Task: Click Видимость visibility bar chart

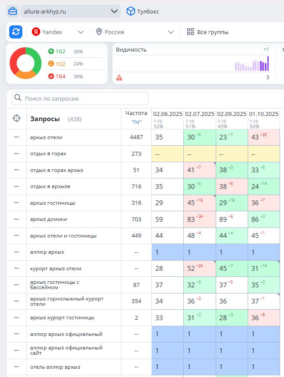Action: click(252, 64)
